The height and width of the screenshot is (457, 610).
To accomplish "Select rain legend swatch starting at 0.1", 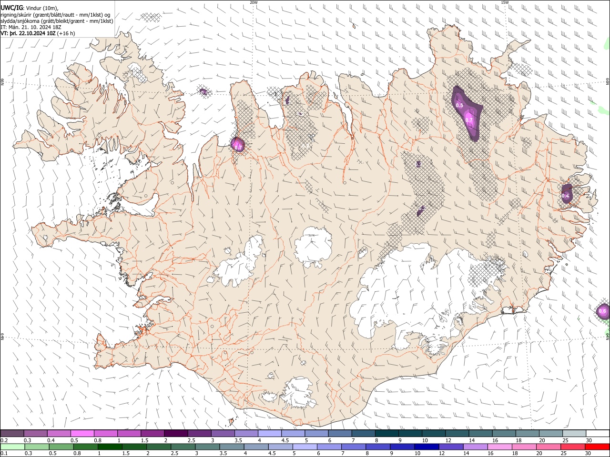I will point(12,447).
